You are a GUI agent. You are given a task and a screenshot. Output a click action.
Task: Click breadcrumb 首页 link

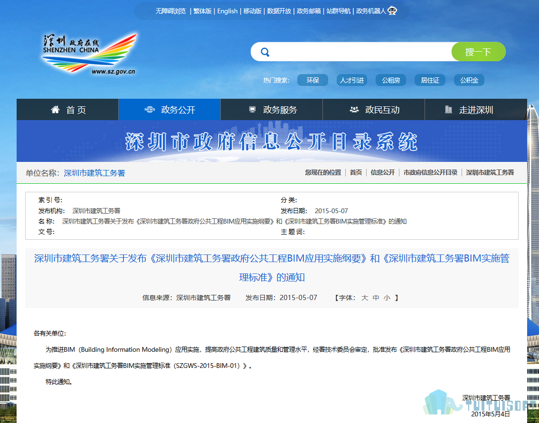(x=356, y=172)
